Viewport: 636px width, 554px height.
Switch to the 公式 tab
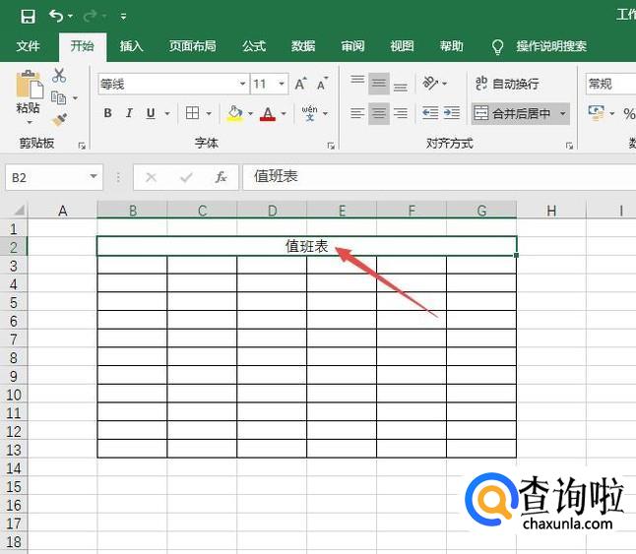(x=254, y=46)
